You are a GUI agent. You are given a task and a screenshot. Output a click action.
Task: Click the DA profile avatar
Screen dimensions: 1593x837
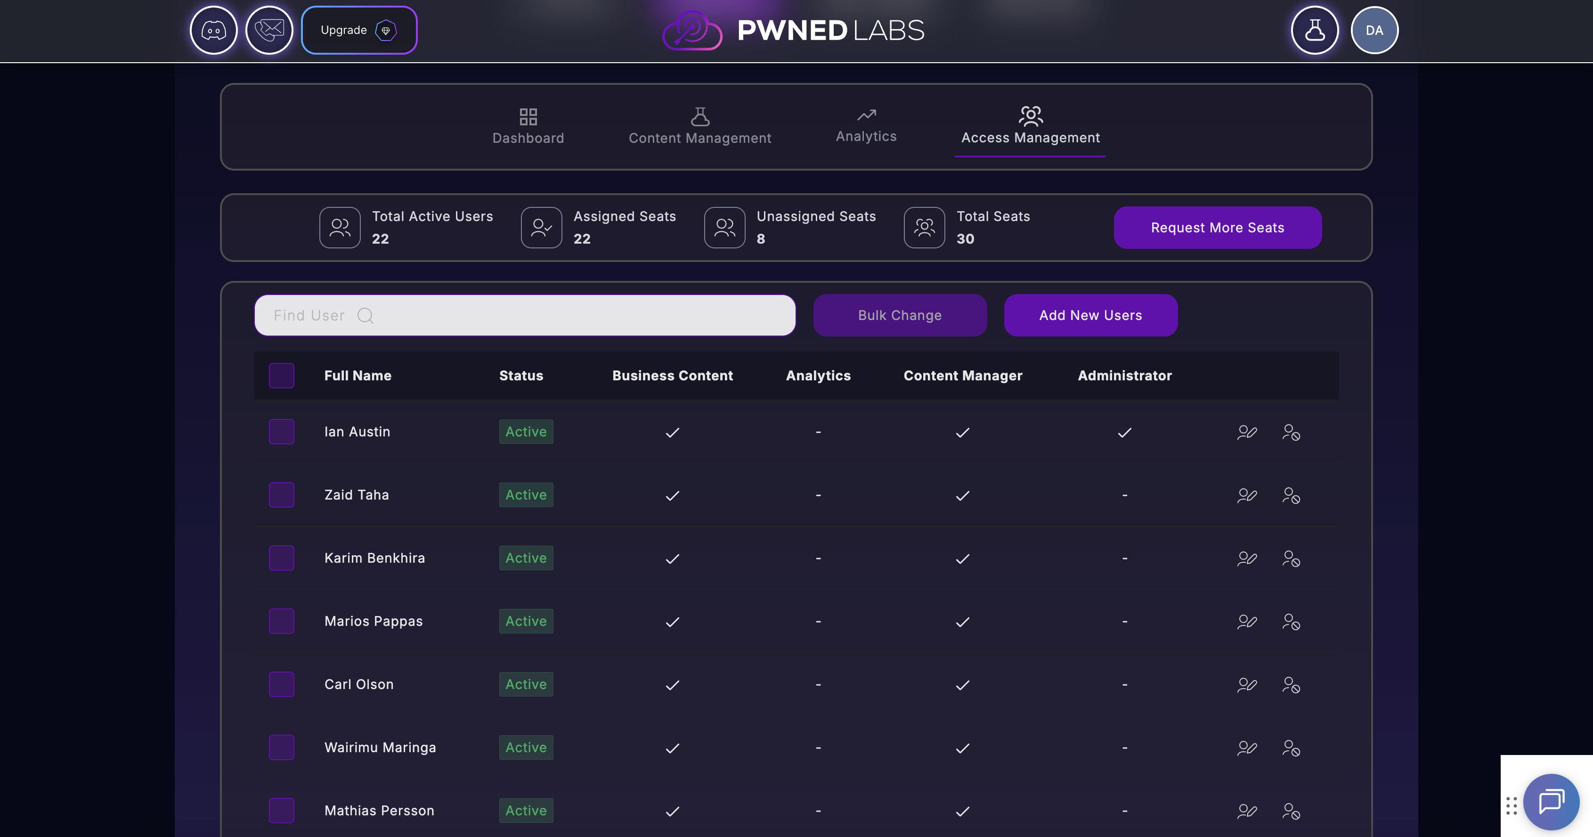(x=1374, y=30)
